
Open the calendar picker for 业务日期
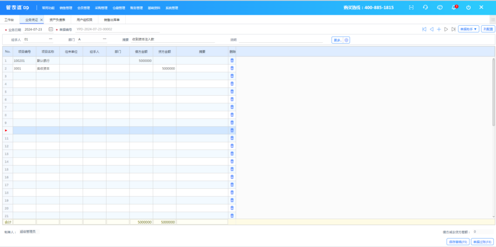[51, 29]
